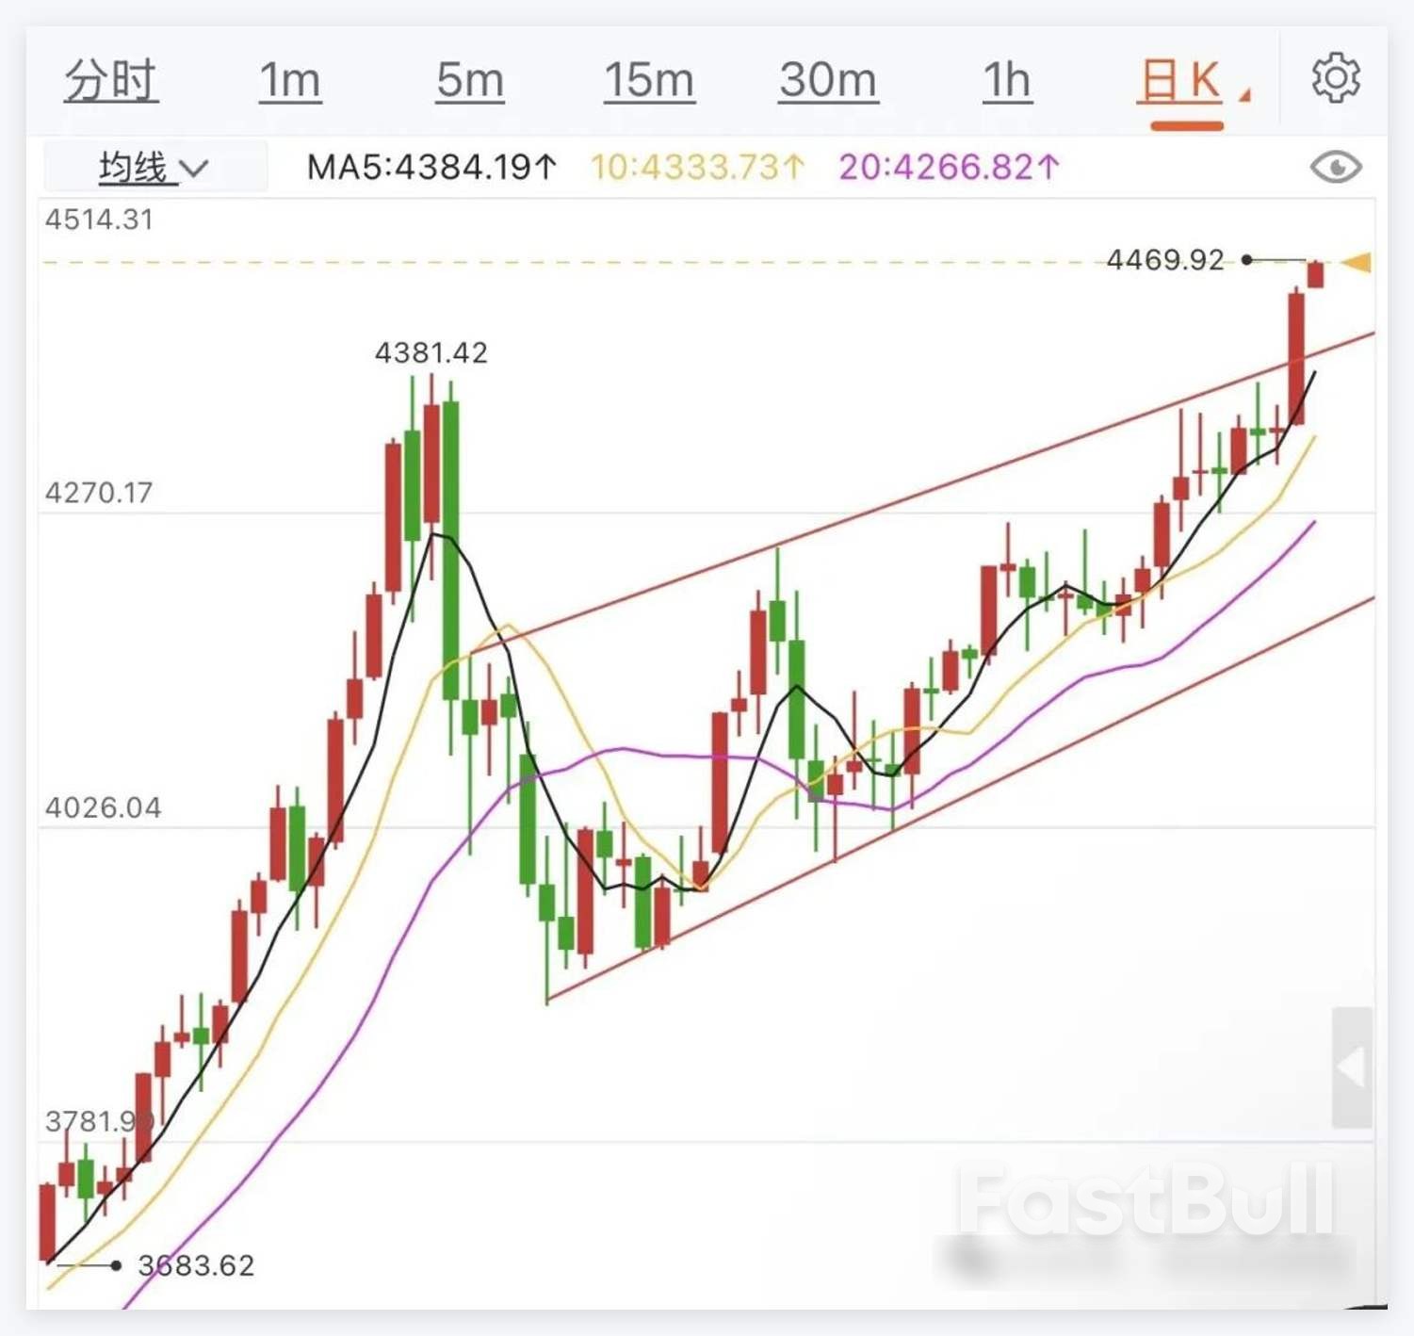Screen dimensions: 1414x1336
Task: Toggle the 日K candlestick view
Action: (x=1179, y=81)
